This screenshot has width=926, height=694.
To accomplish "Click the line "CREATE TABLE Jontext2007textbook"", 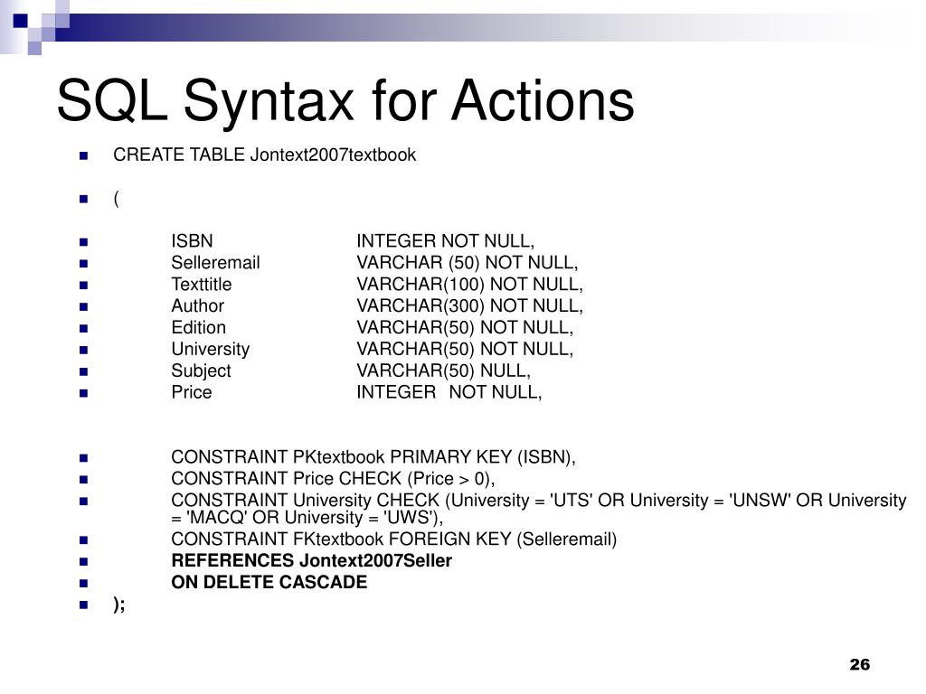I will (x=265, y=155).
